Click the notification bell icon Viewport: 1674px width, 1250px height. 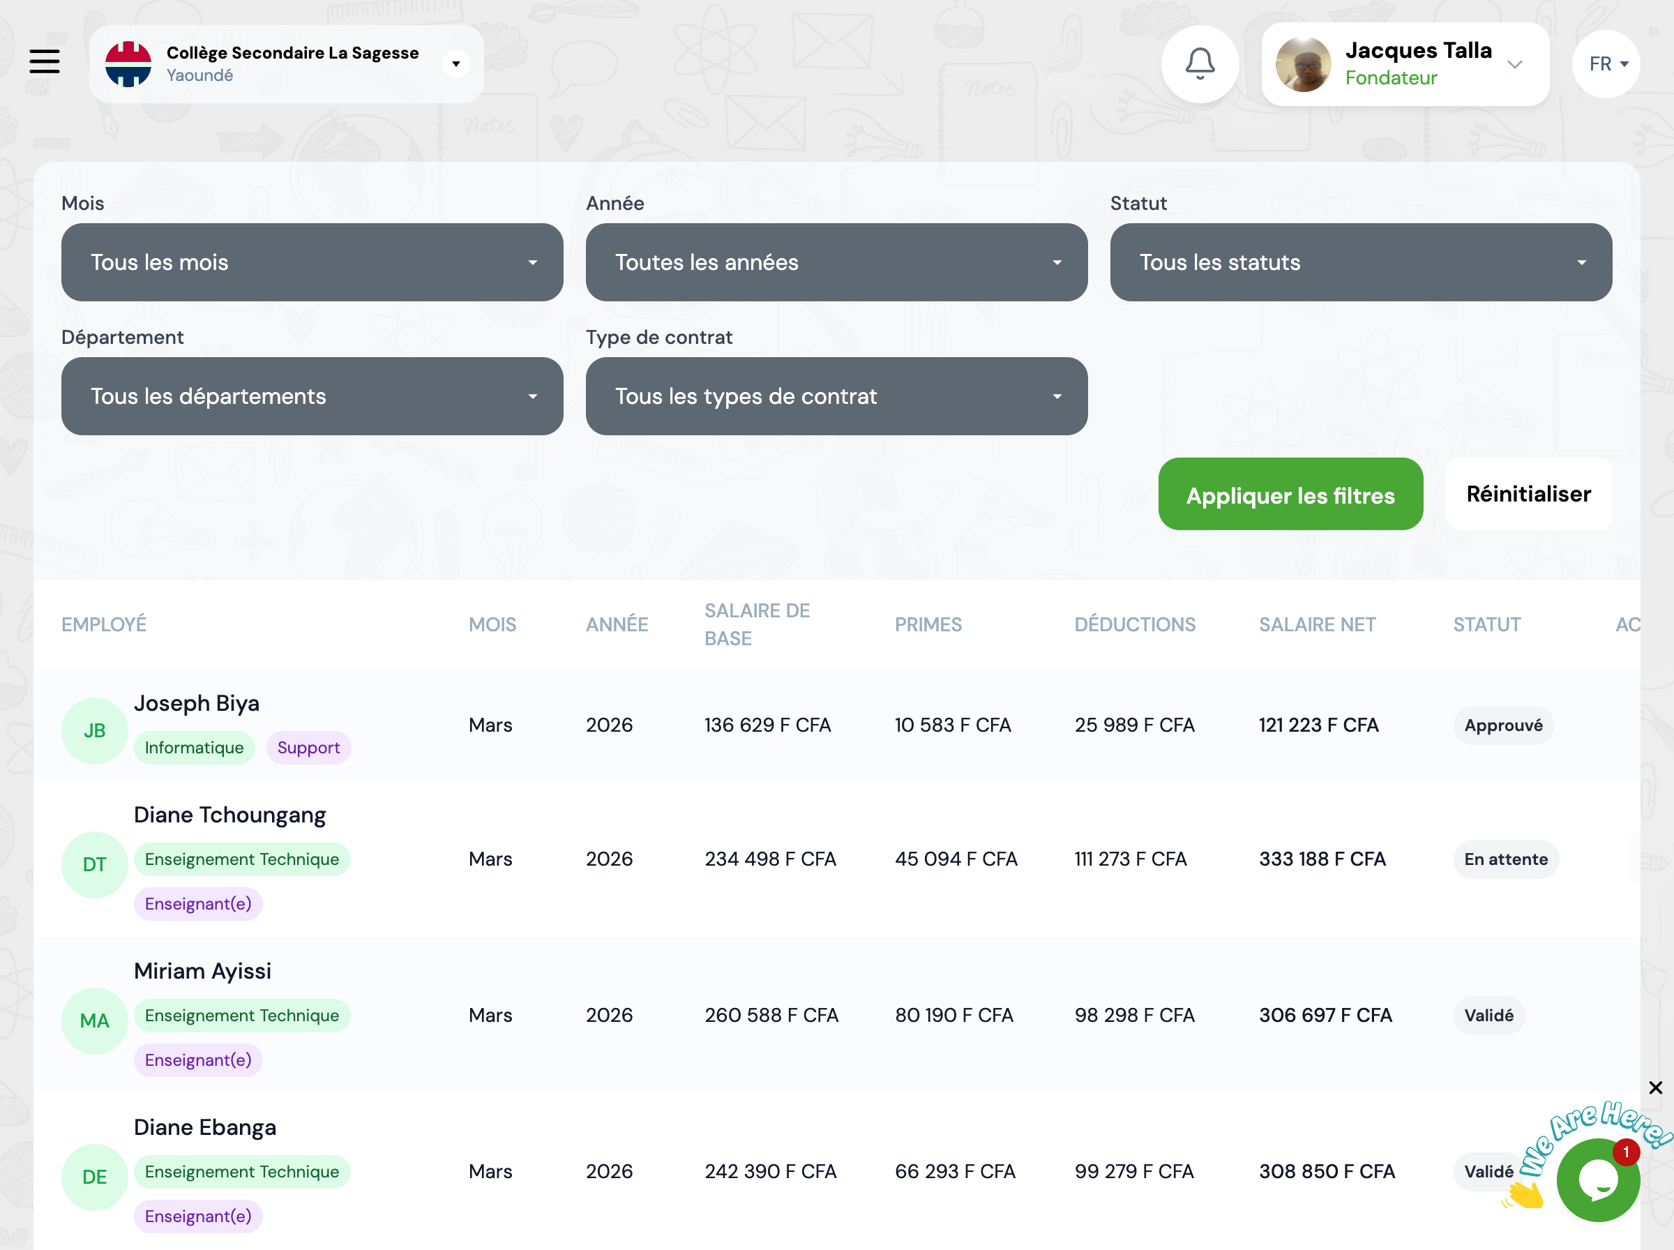point(1200,63)
